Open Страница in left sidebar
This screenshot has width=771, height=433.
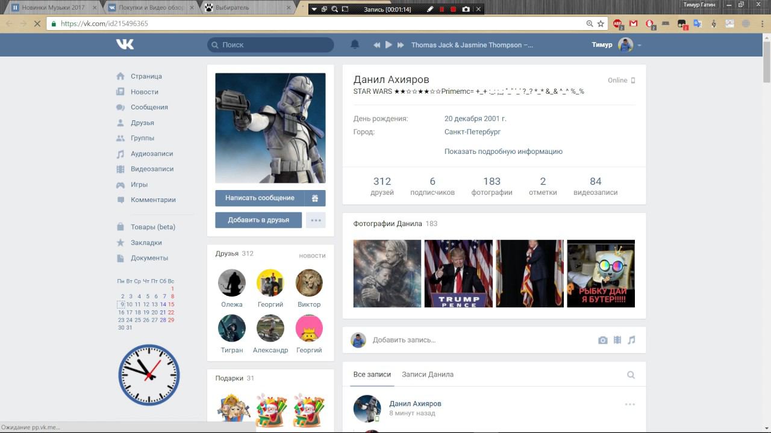[x=146, y=76]
